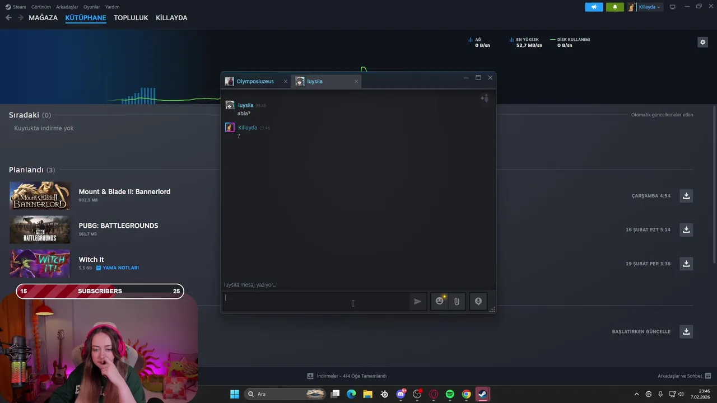The image size is (717, 403).
Task: Switch to Big Picture mode monitor icon
Action: click(x=672, y=7)
